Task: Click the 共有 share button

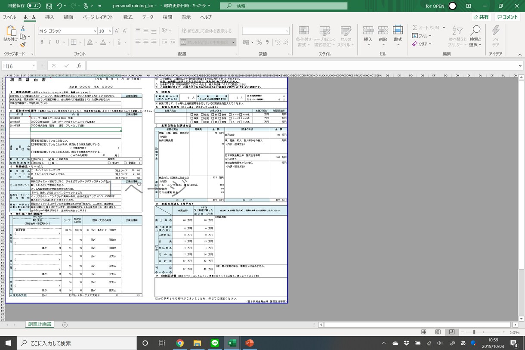Action: (x=481, y=17)
